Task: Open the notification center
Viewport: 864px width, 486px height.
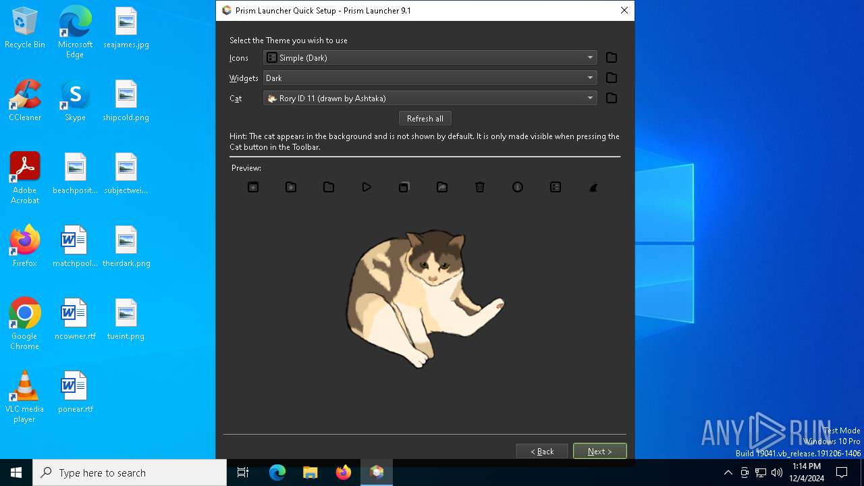Action: pyautogui.click(x=842, y=473)
